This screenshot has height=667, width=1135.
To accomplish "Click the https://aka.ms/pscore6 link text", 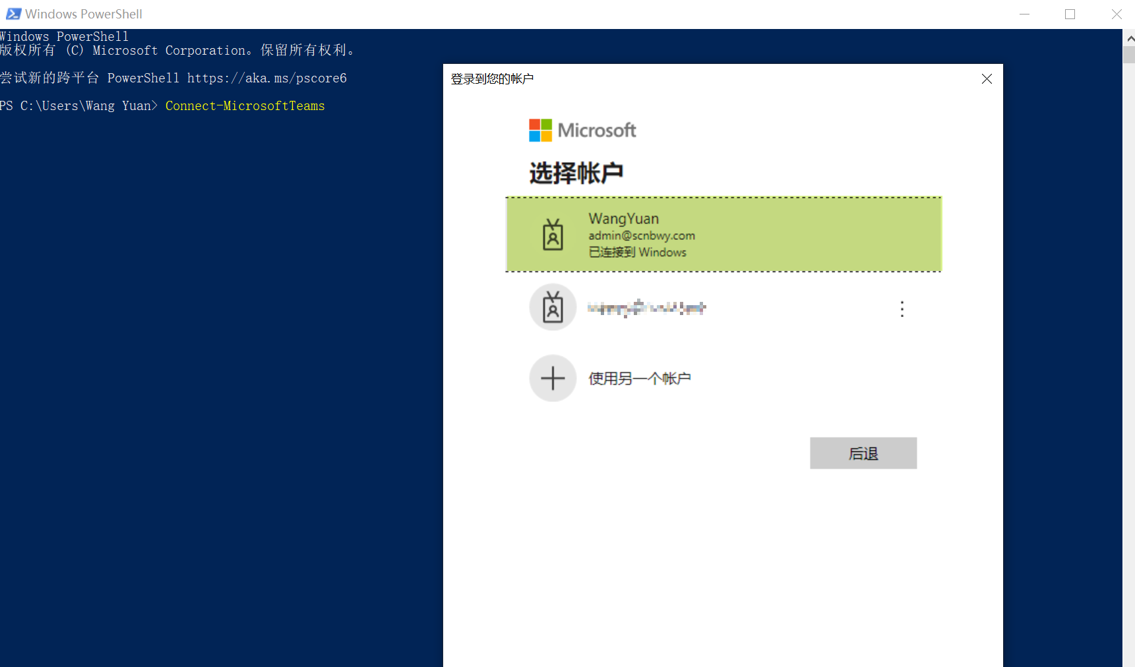I will (x=266, y=78).
